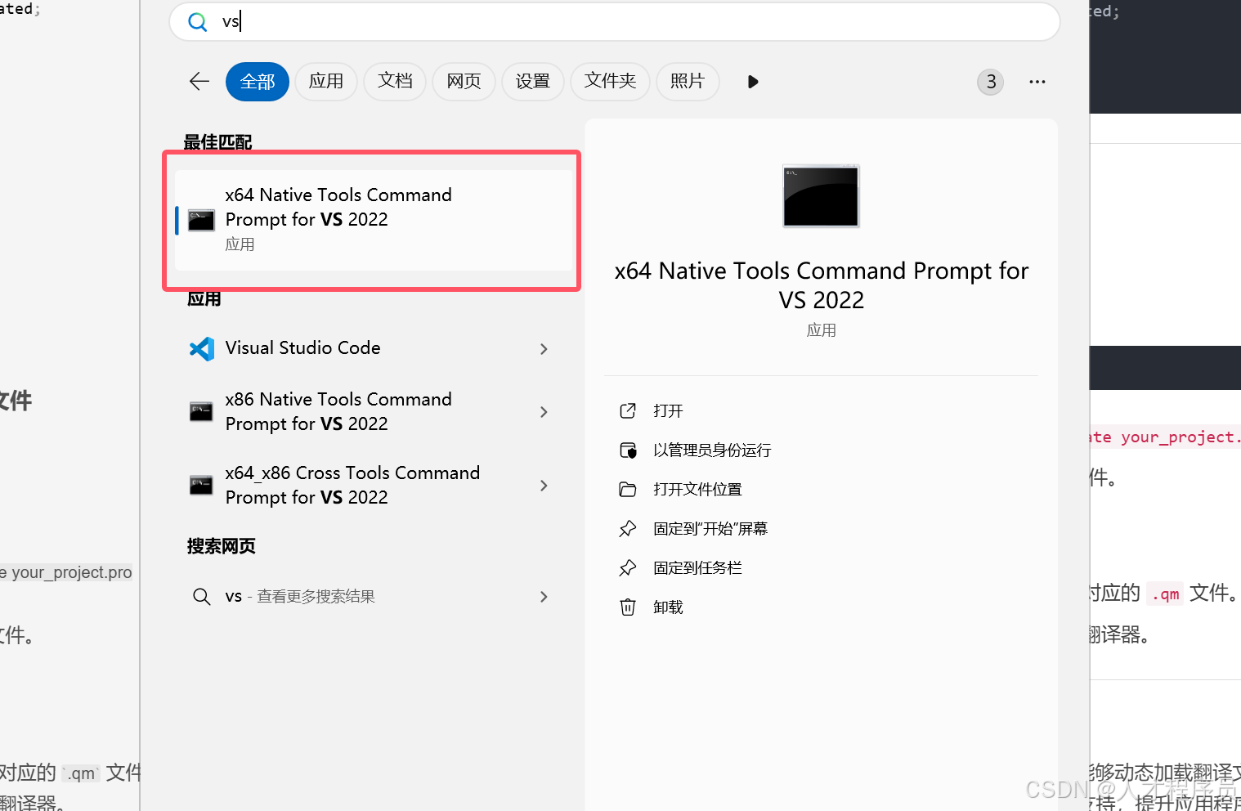The height and width of the screenshot is (811, 1241).
Task: Click the trash icon for 卸载
Action: [x=628, y=607]
